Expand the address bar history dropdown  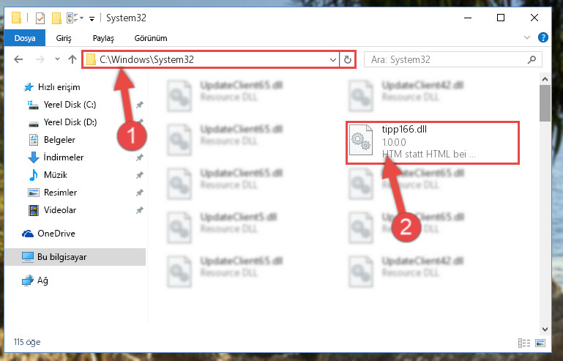coord(333,59)
